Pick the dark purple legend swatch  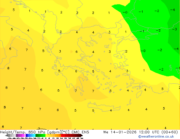click(x=17, y=135)
